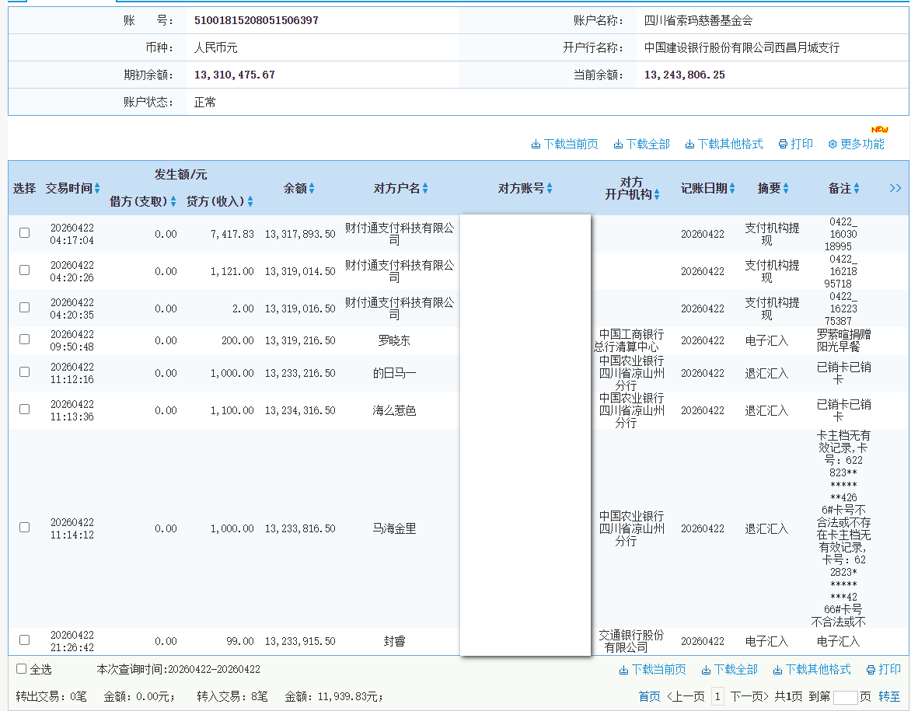Check the 封睿 transaction row checkbox
This screenshot has width=911, height=711.
point(23,640)
